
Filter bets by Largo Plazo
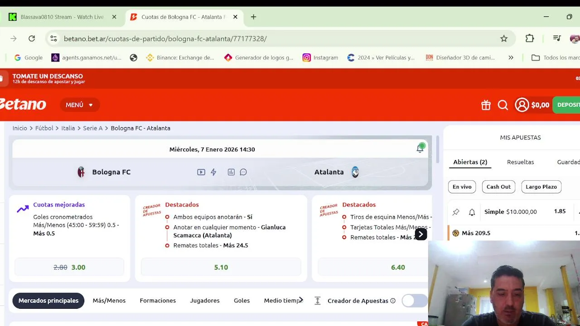pyautogui.click(x=541, y=187)
